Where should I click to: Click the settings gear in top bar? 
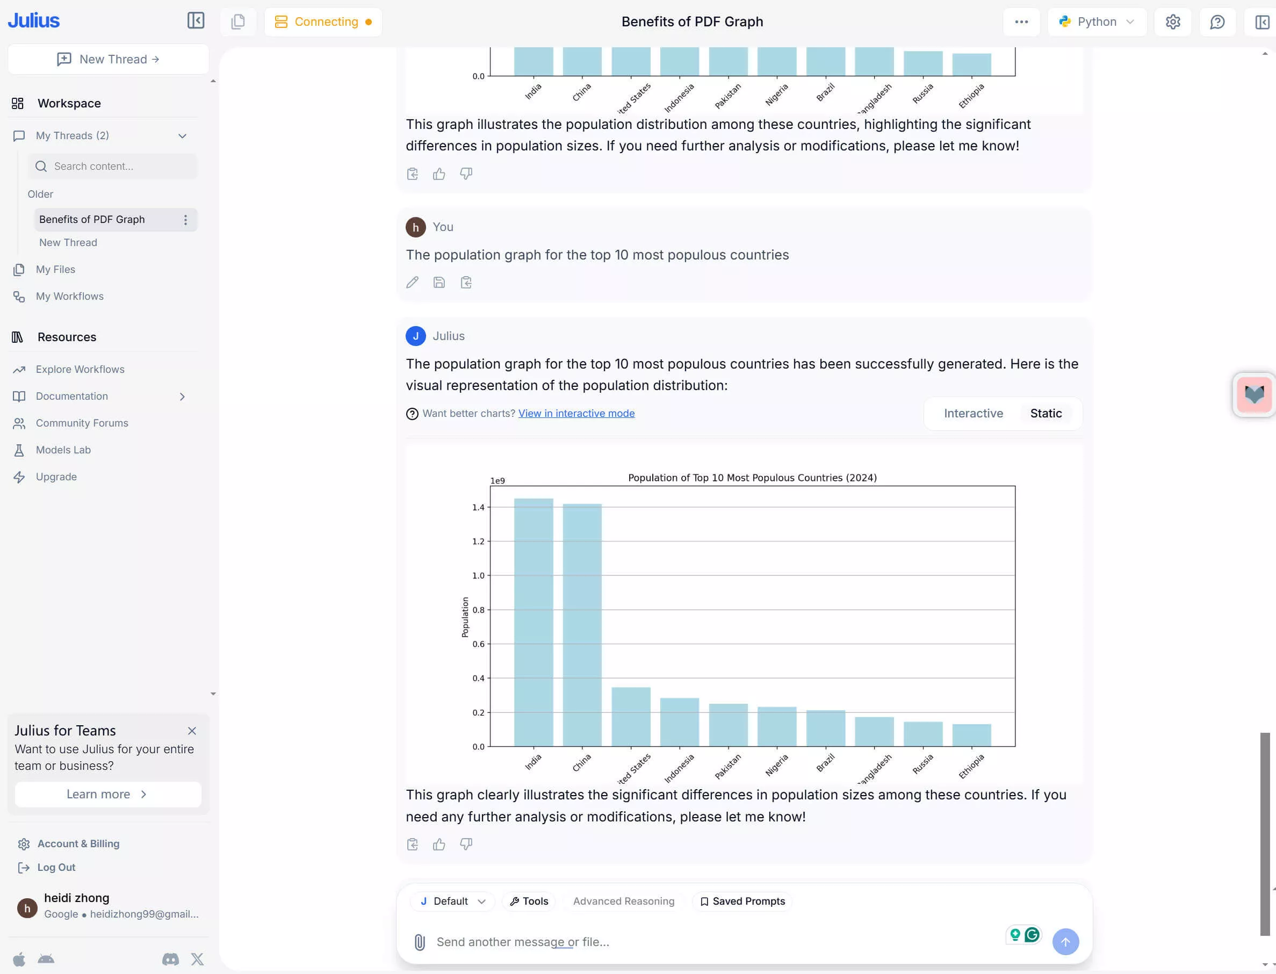click(x=1172, y=22)
